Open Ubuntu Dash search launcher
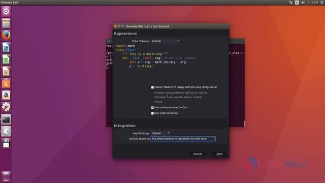Screen dimensions: 325x183 [6, 11]
